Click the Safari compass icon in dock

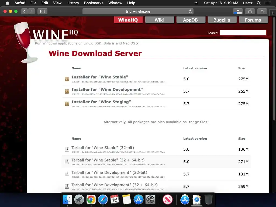[x=103, y=200]
